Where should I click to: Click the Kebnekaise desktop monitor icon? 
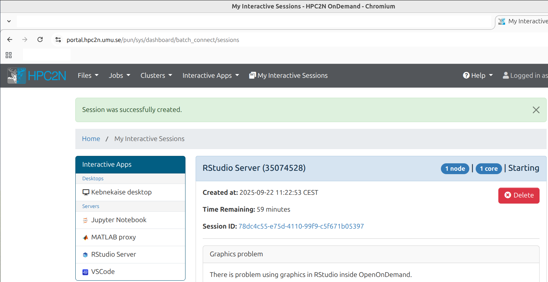click(86, 192)
